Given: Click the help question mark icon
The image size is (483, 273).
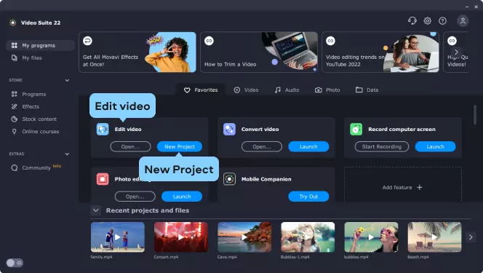Looking at the screenshot, I should (443, 20).
